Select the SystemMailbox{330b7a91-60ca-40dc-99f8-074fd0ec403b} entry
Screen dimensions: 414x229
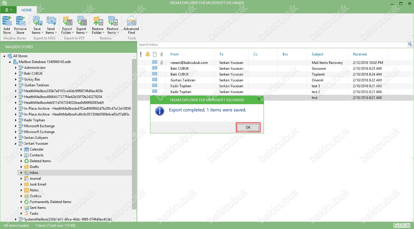[68, 219]
